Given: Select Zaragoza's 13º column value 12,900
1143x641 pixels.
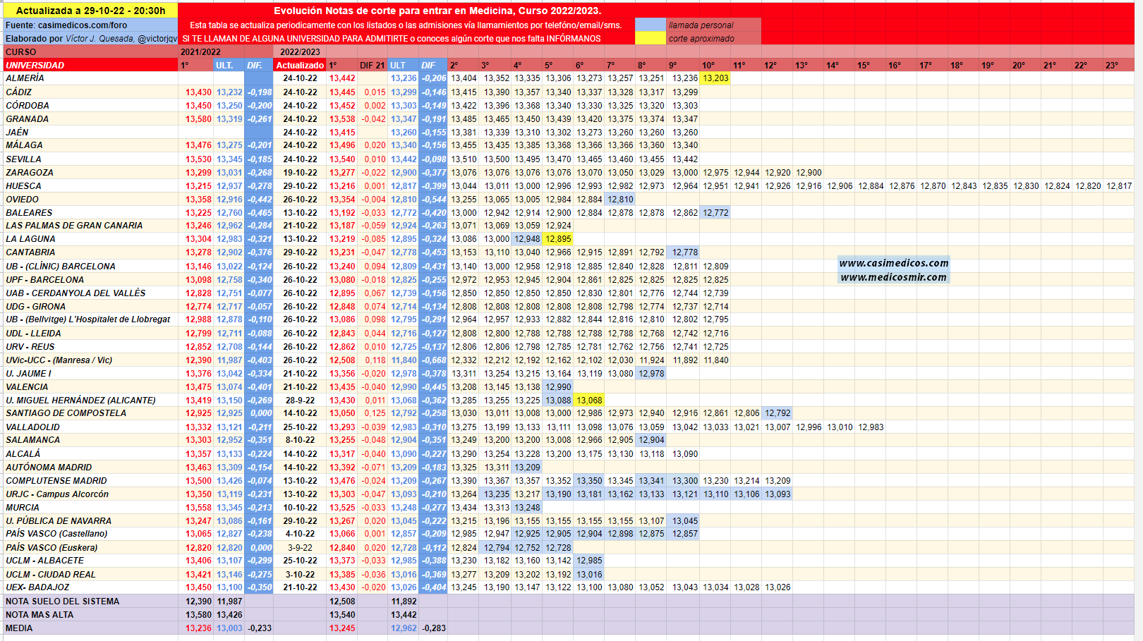Looking at the screenshot, I should [809, 173].
